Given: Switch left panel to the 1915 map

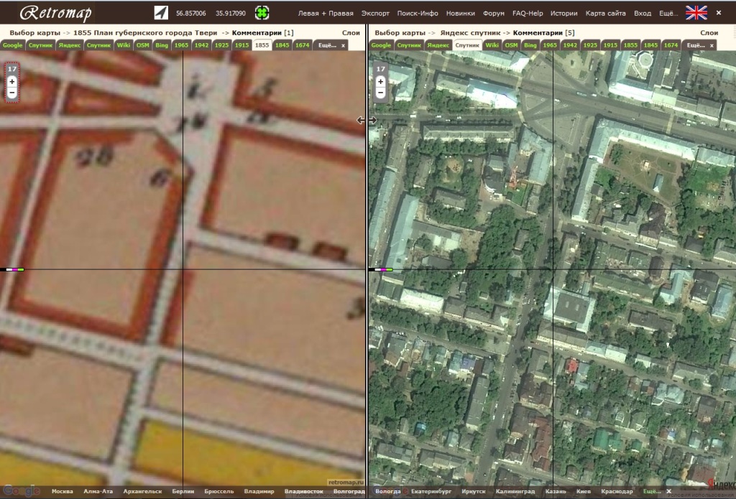Looking at the screenshot, I should 241,45.
